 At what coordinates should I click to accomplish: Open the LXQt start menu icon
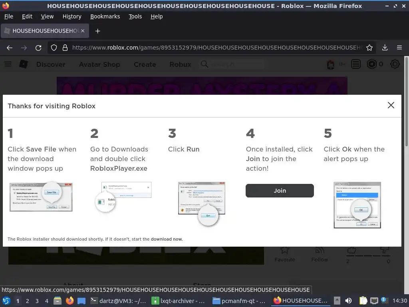[x=6, y=301]
